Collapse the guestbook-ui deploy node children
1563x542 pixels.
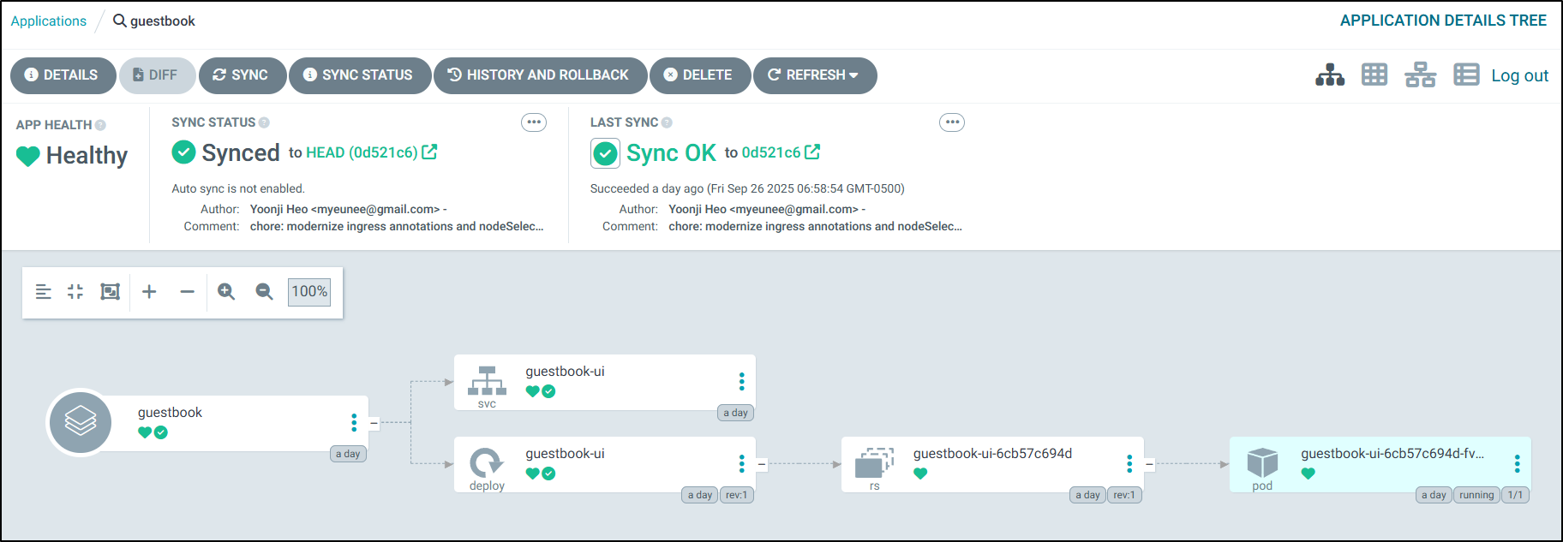762,464
